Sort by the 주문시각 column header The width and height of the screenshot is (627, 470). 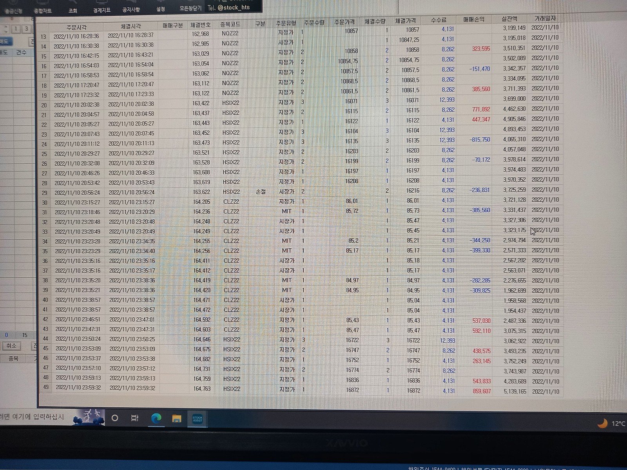coord(76,27)
